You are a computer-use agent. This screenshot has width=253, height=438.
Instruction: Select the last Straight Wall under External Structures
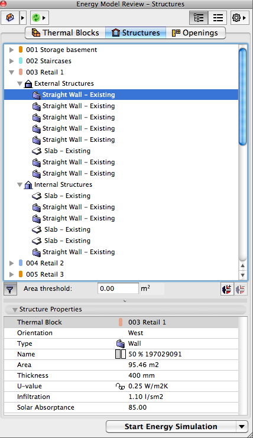pos(79,173)
